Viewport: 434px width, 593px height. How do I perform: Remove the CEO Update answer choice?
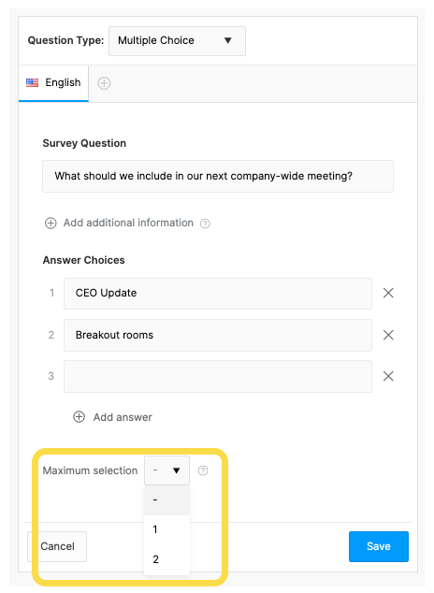pyautogui.click(x=388, y=293)
